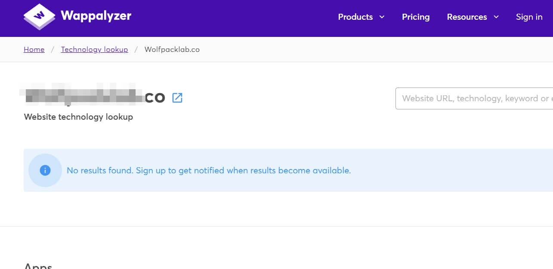Expand the Products dropdown chevron
The width and height of the screenshot is (553, 269).
[382, 17]
